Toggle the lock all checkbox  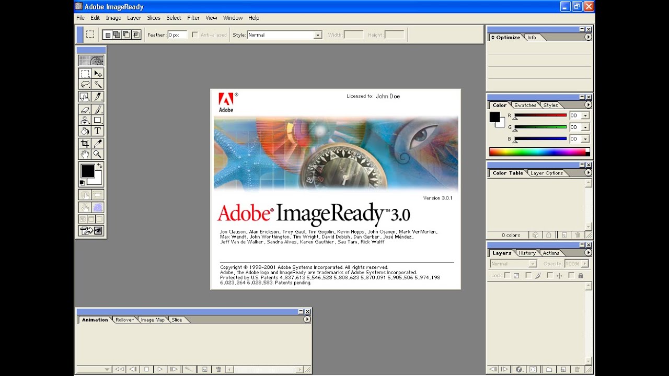click(571, 275)
